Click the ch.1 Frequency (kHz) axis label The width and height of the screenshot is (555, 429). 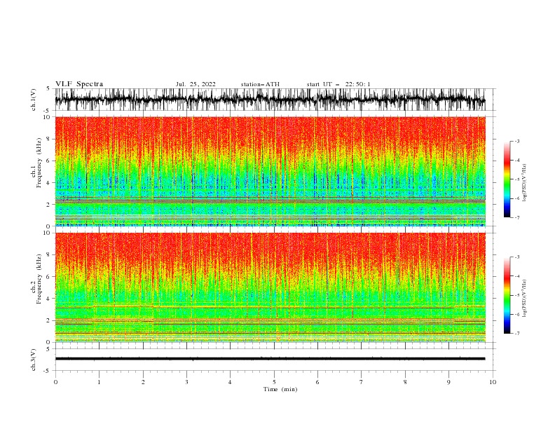36,163
